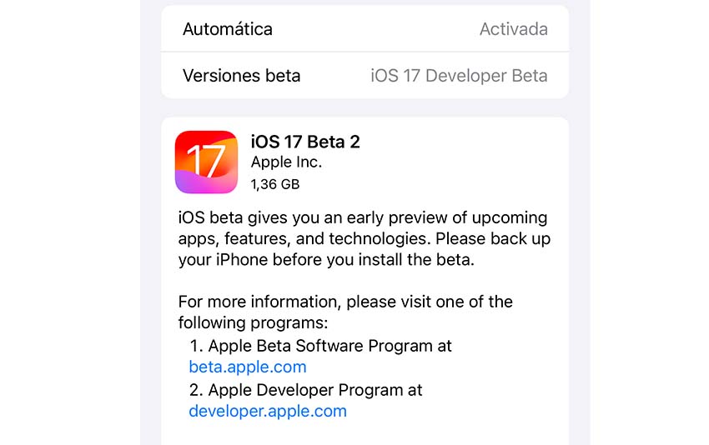Tap the iOS 17 Beta 2 title
709x445 pixels.
(x=305, y=142)
